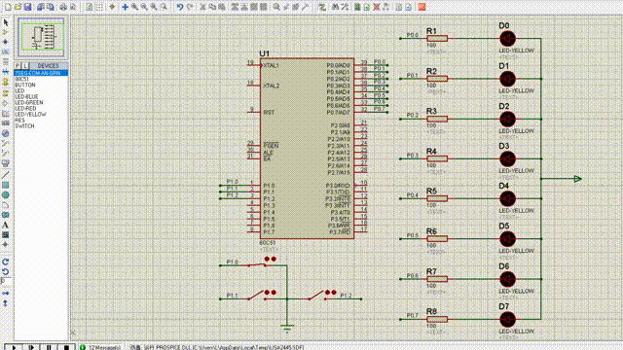Click the P pick devices button
Image resolution: width=623 pixels, height=350 pixels.
click(x=18, y=66)
